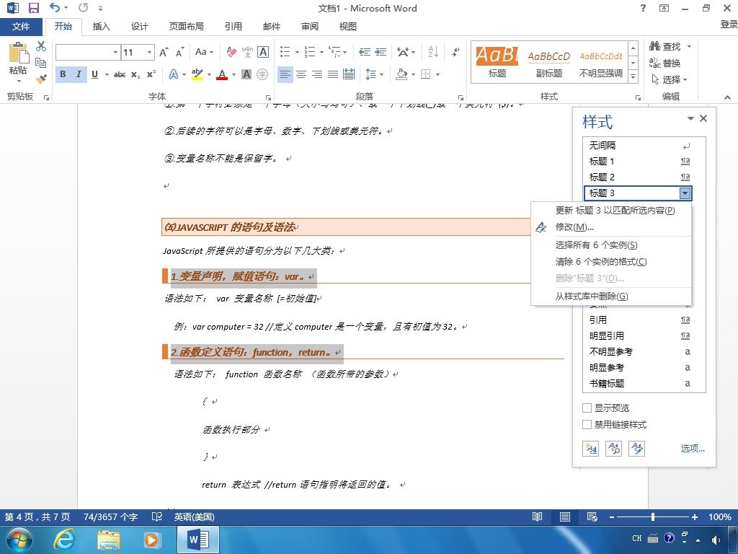Clear all formatting eraser icon

point(231,52)
